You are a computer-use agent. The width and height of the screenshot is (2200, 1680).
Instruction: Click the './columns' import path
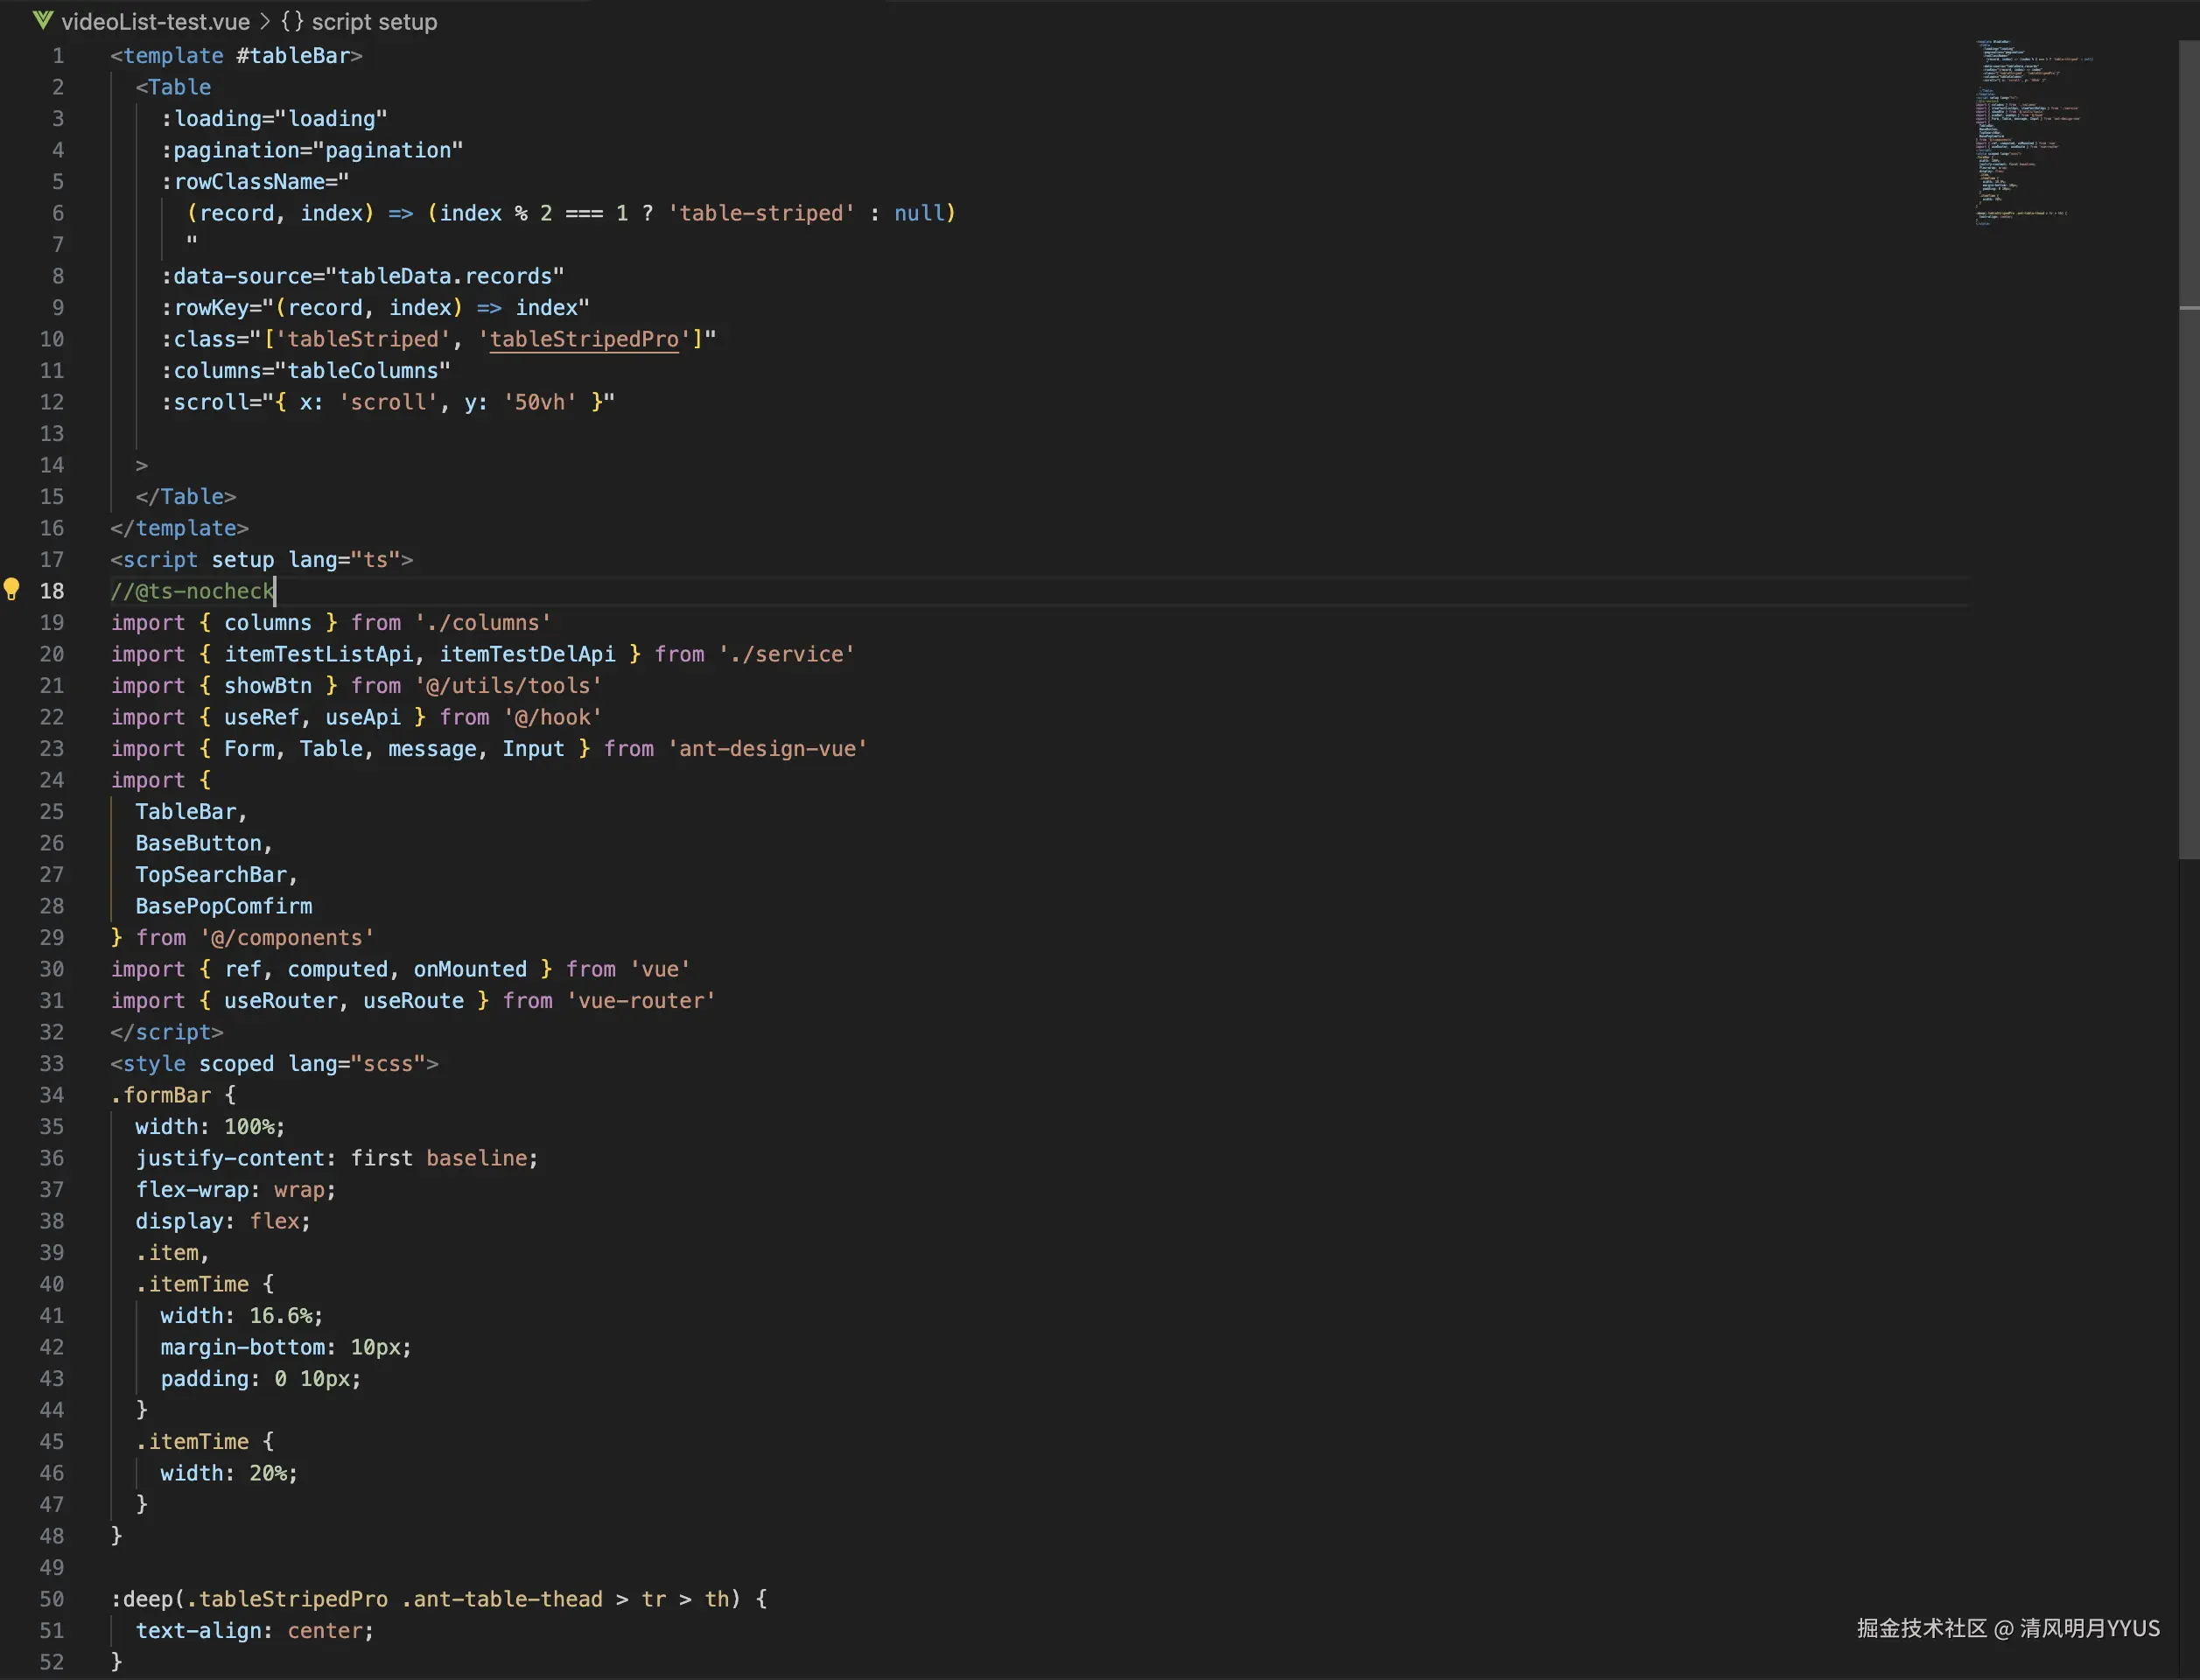pyautogui.click(x=483, y=622)
